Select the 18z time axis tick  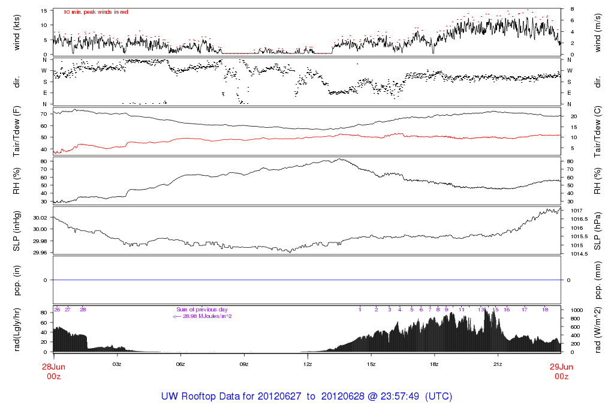tap(434, 364)
